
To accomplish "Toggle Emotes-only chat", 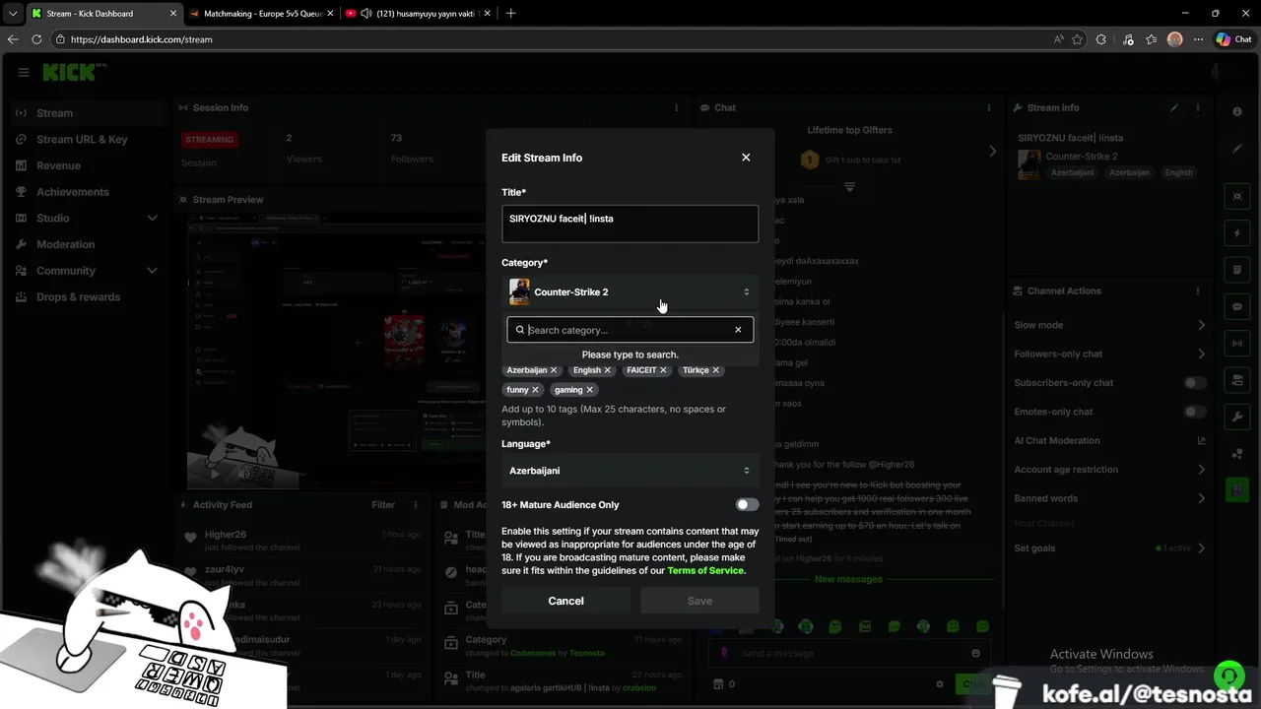I will tap(1195, 412).
